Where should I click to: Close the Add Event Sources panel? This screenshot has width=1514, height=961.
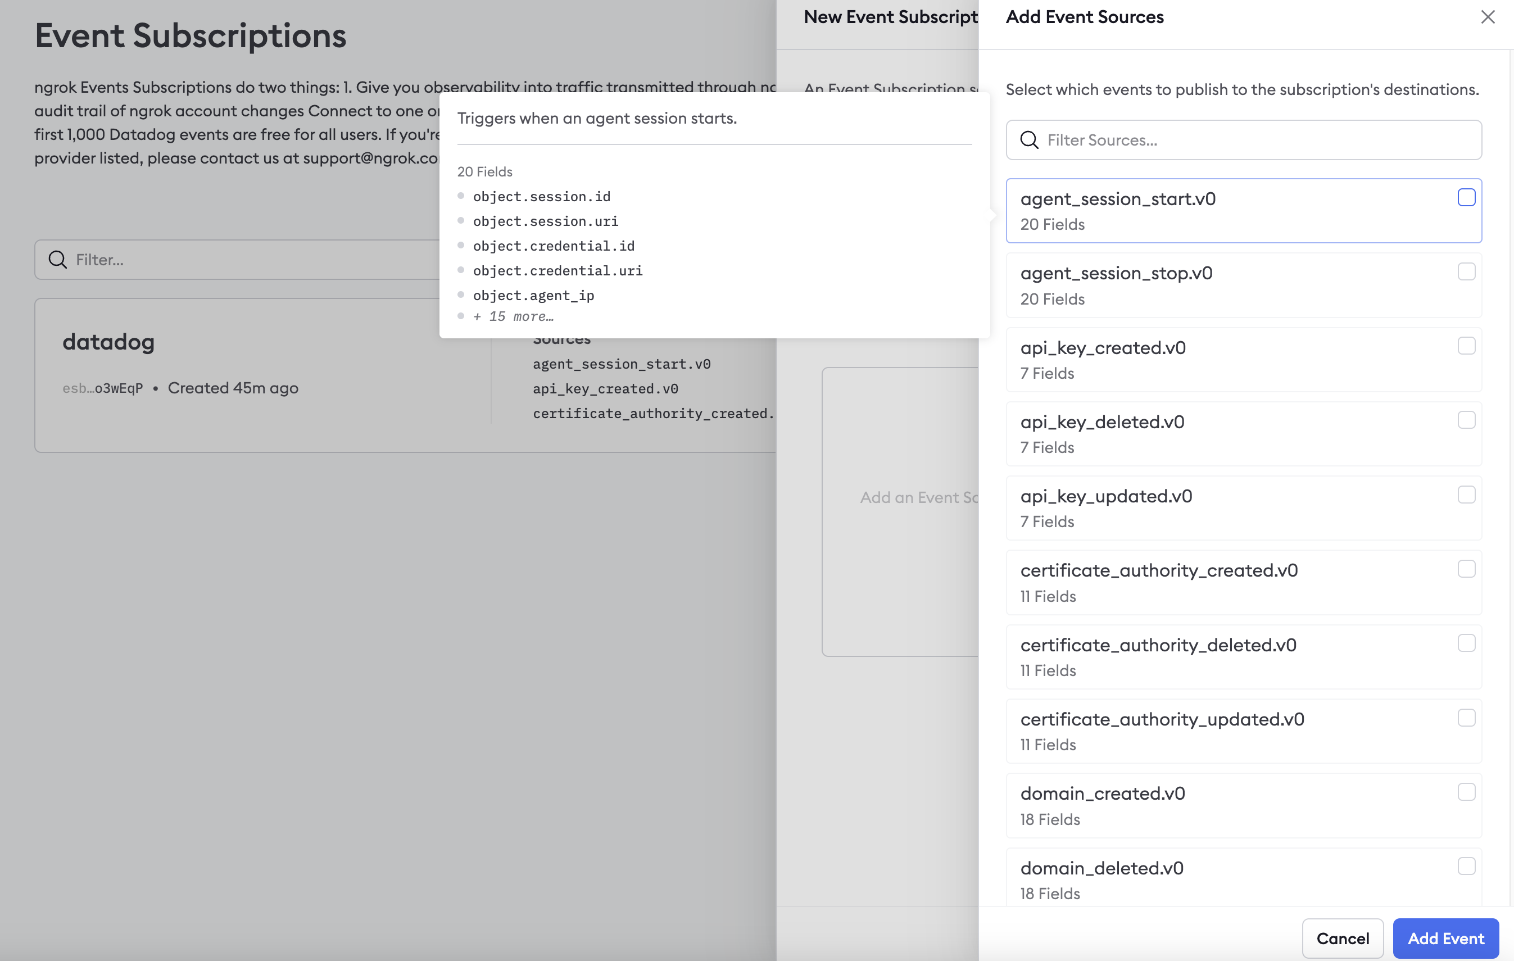coord(1487,17)
